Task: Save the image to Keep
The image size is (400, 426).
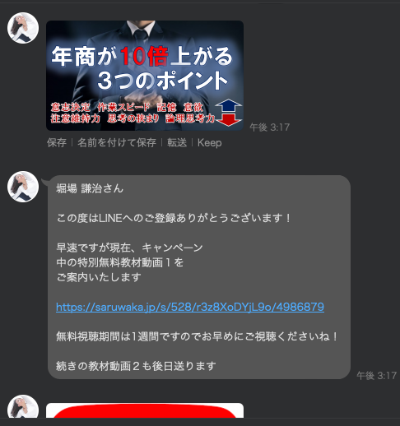Action: pos(210,142)
